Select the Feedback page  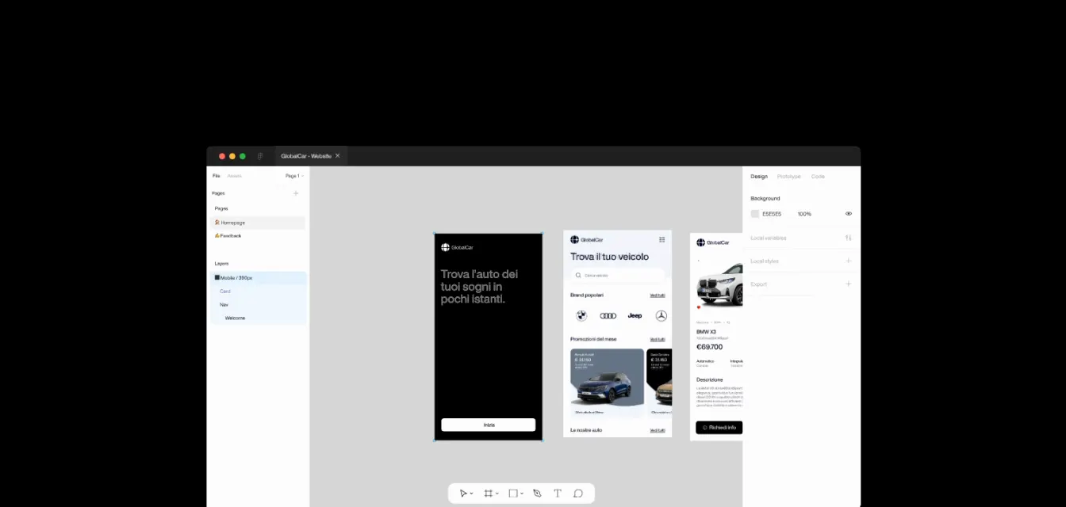point(258,236)
